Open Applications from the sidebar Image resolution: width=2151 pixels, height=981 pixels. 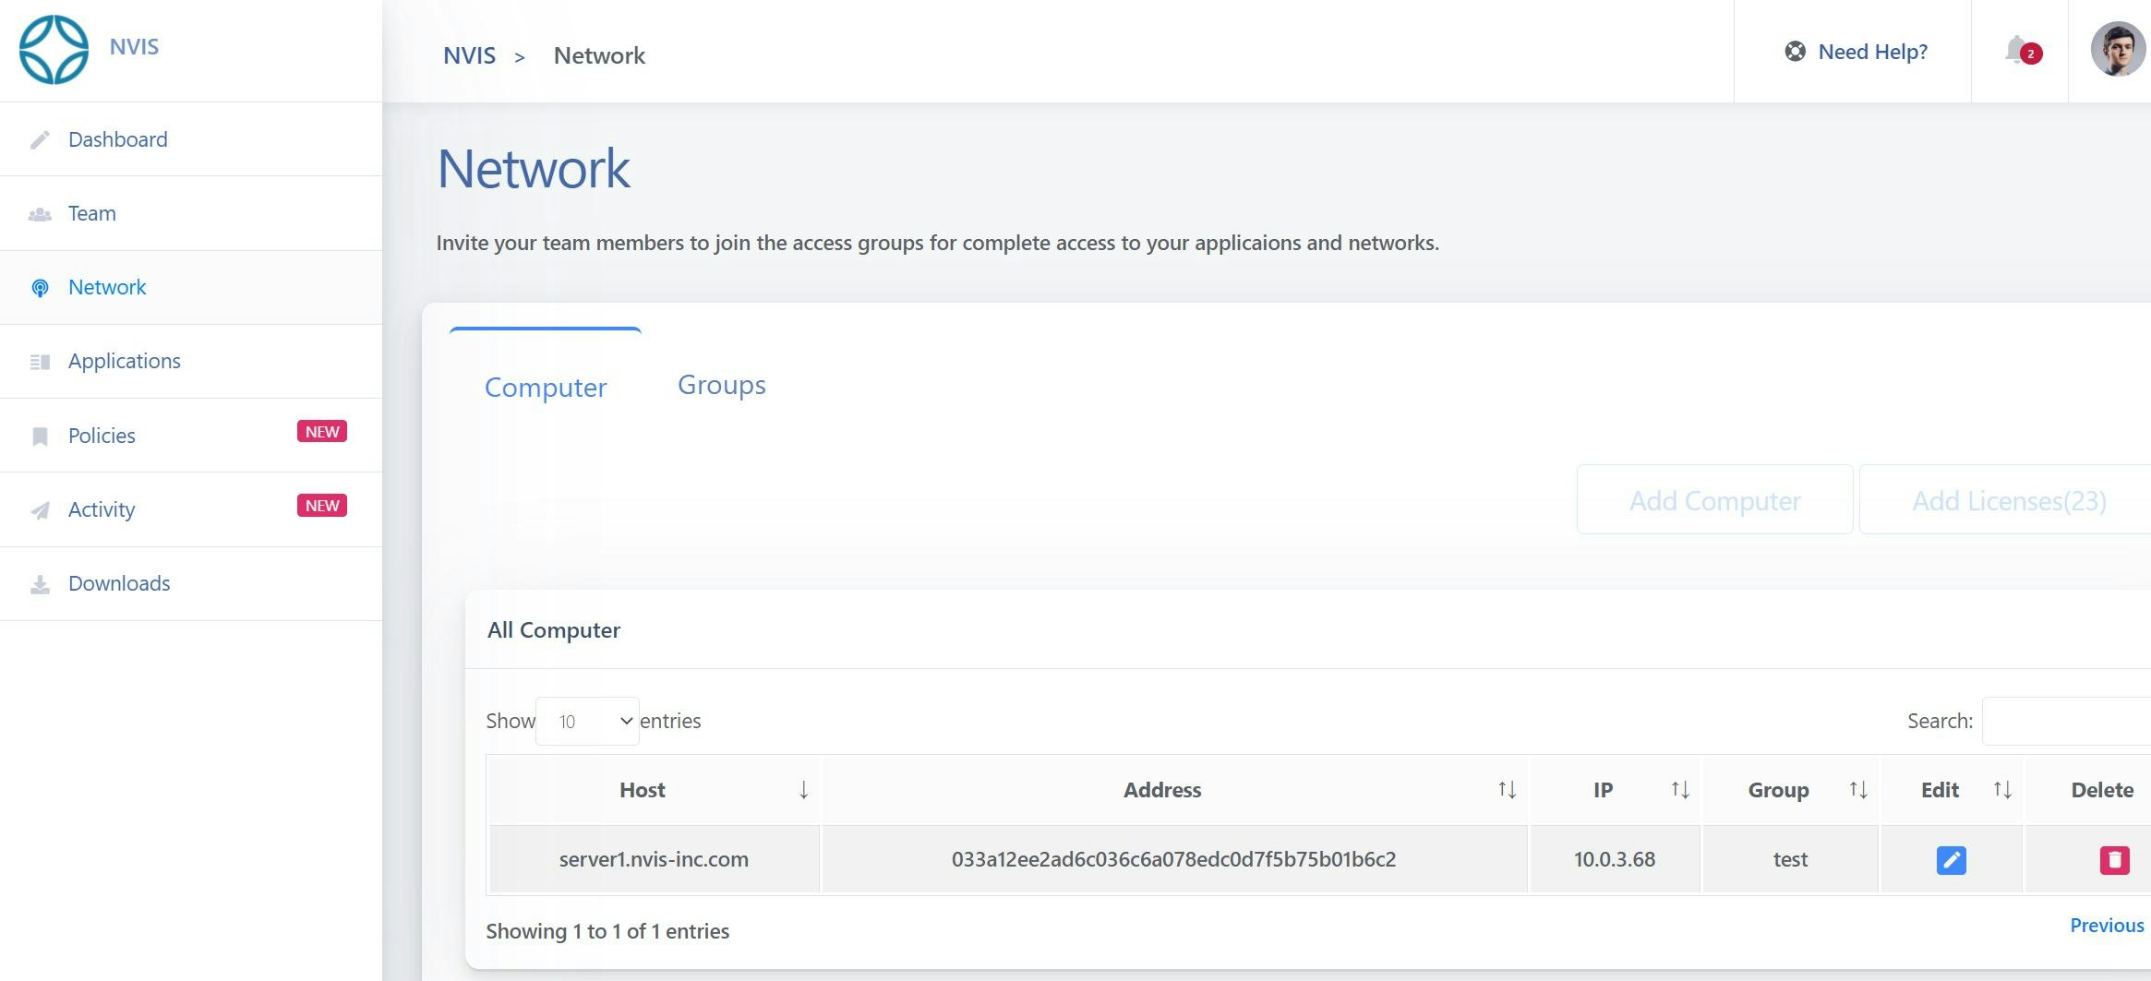click(40, 361)
